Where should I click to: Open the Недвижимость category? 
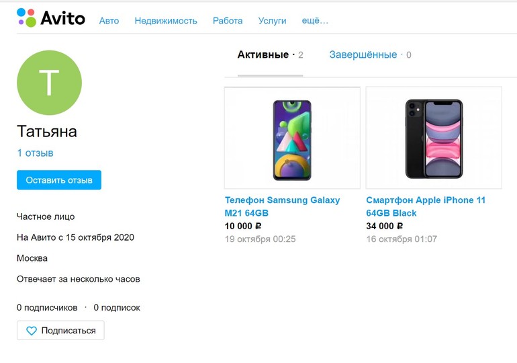(x=166, y=21)
